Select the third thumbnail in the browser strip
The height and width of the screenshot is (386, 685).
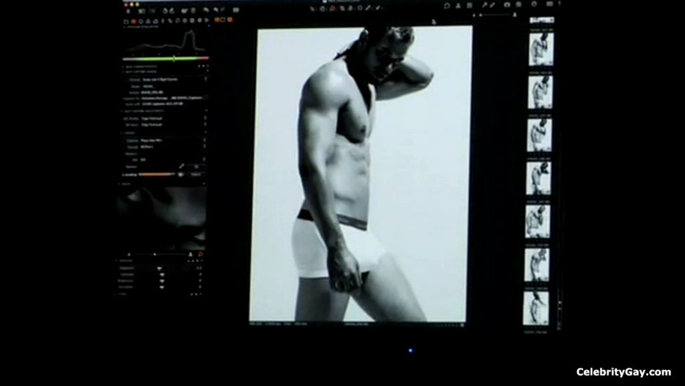point(540,135)
